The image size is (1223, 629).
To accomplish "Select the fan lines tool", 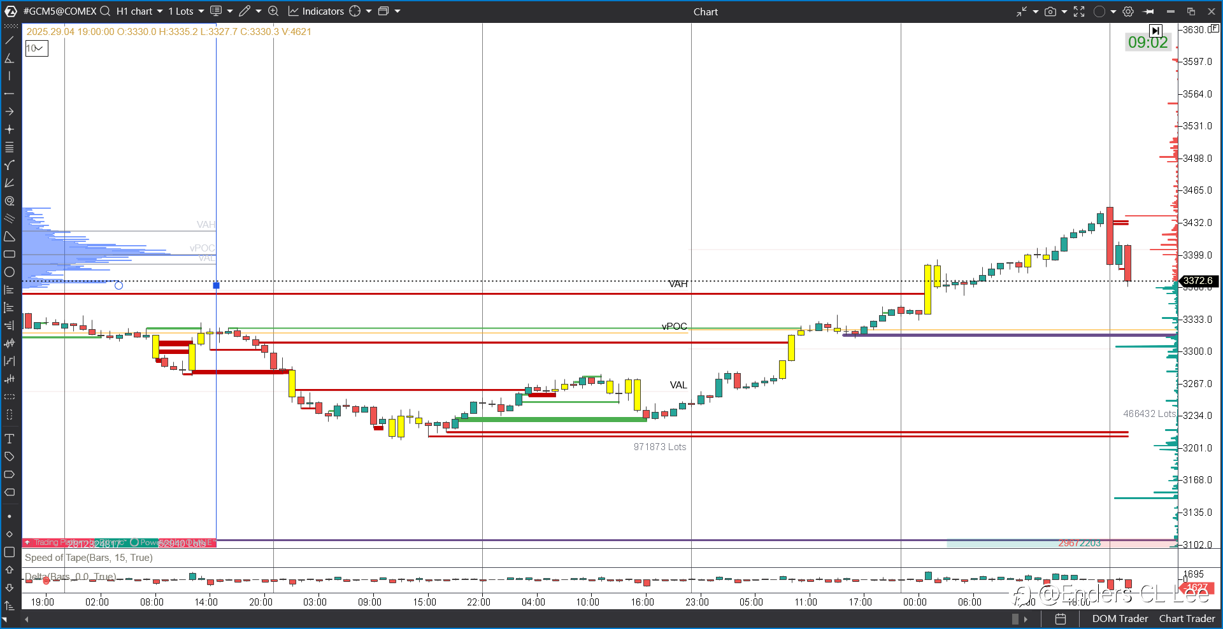I will (9, 183).
